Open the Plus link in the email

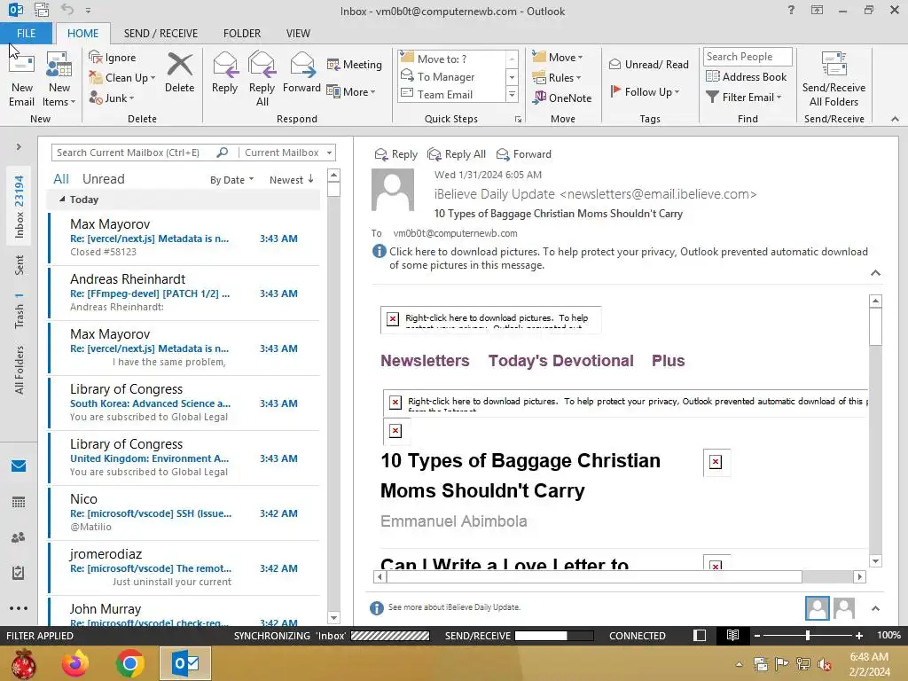669,360
